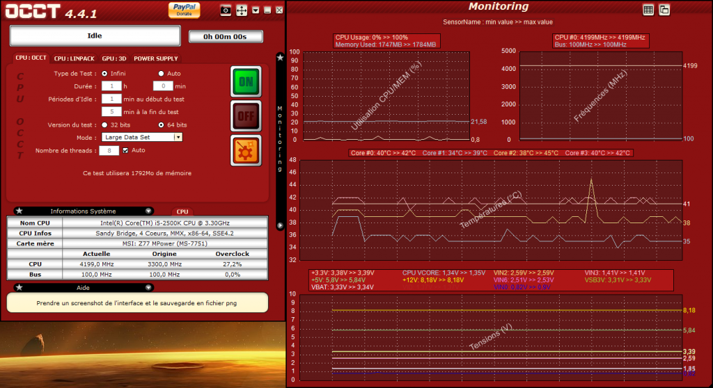713x388 pixels.
Task: Click the Bus 100MHz sensor label
Action: click(x=590, y=45)
